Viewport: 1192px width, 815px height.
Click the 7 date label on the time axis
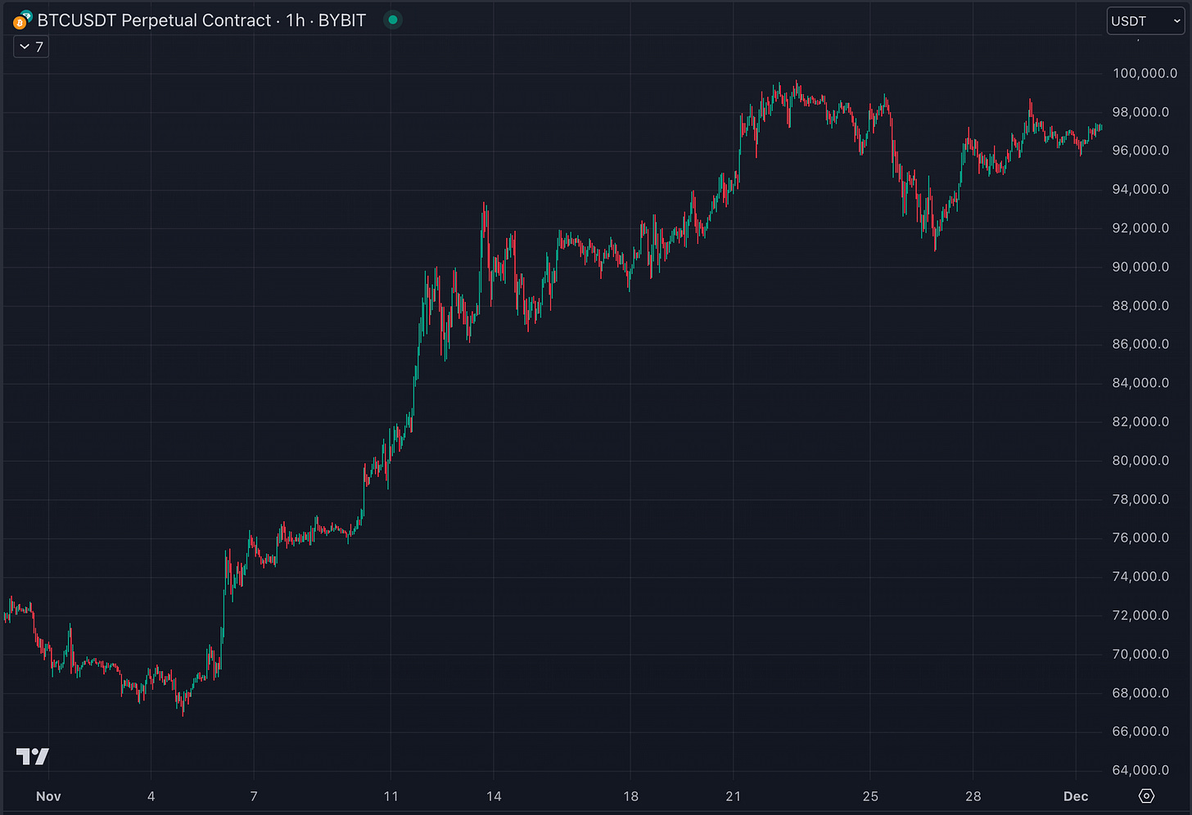pos(254,796)
